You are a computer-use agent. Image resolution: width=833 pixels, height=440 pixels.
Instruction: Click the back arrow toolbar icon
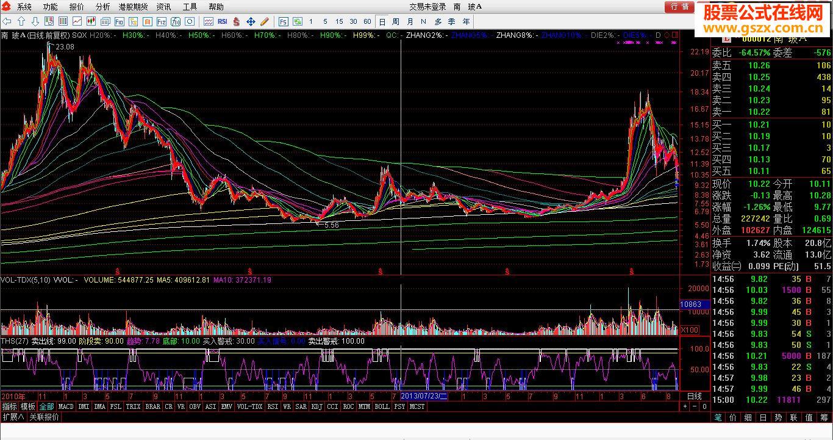[x=7, y=21]
